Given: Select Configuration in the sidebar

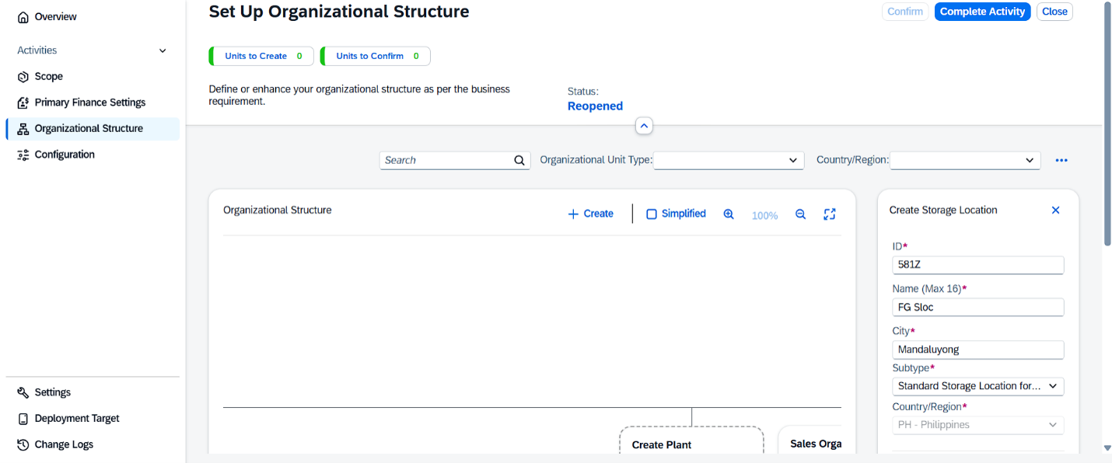Looking at the screenshot, I should click(x=56, y=155).
